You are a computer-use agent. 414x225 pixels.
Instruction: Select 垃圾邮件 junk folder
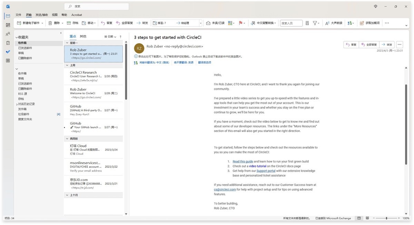[24, 114]
